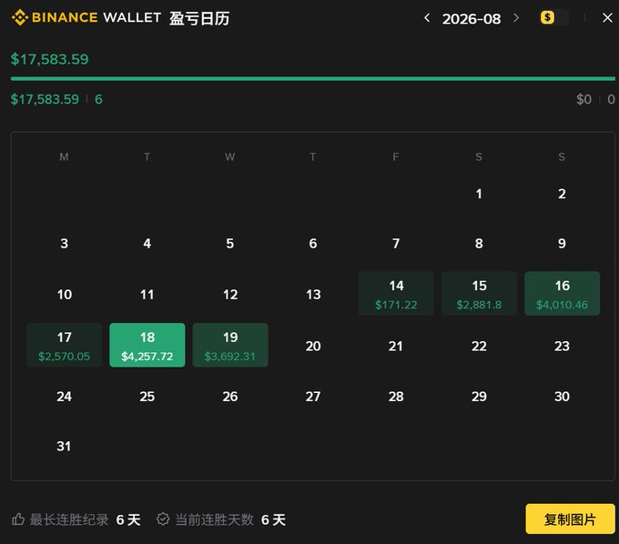Image resolution: width=619 pixels, height=544 pixels.
Task: Click calendar day 27
Action: point(313,396)
